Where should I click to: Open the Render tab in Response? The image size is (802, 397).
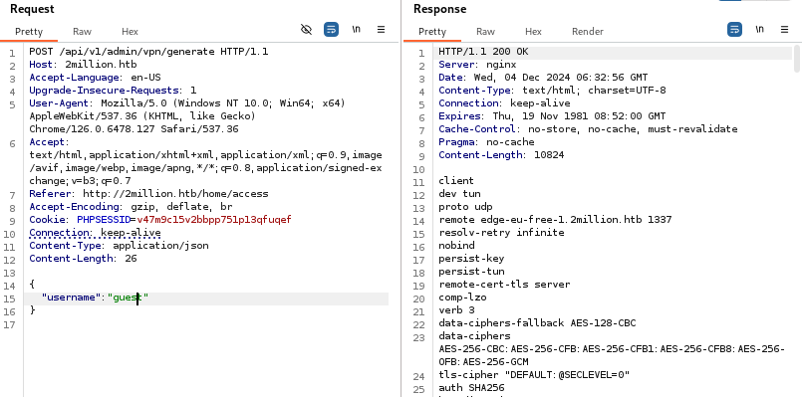pos(588,32)
